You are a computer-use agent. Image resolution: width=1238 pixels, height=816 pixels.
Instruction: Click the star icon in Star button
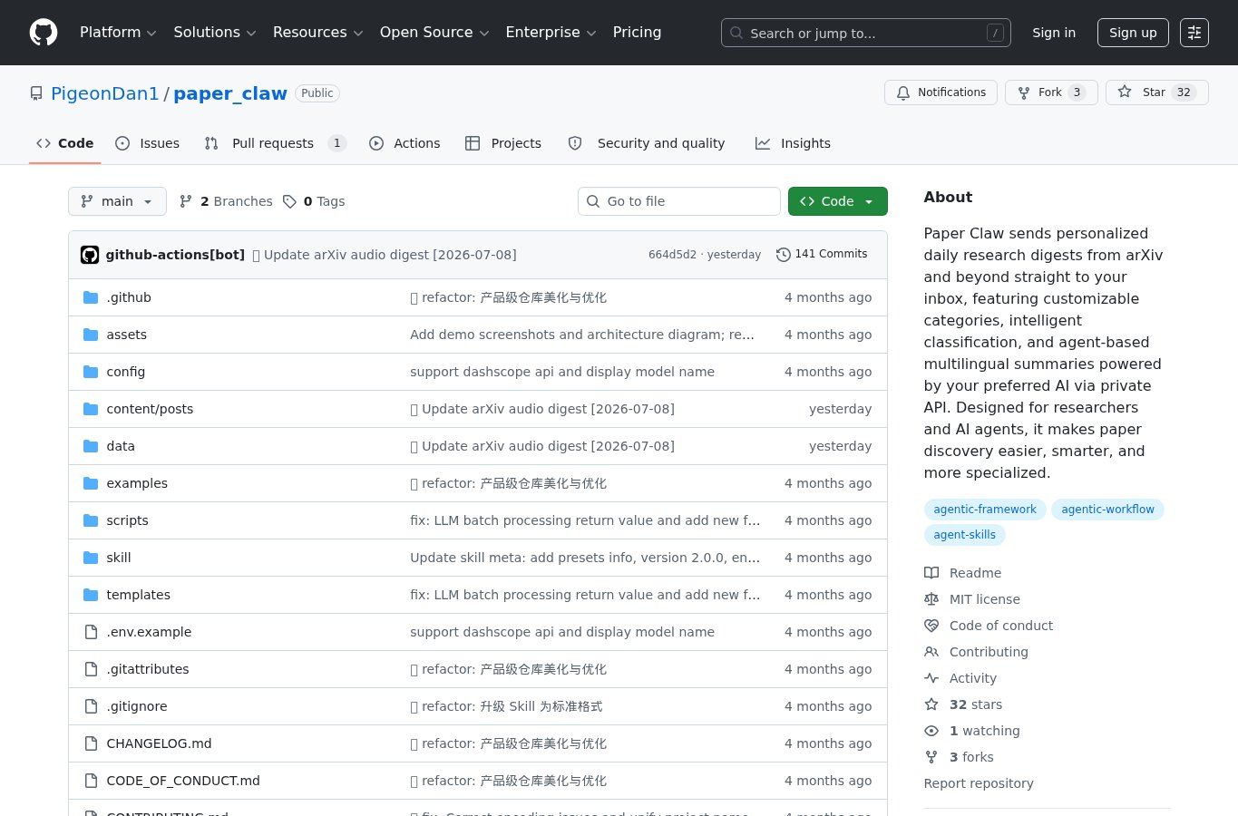point(1125,92)
